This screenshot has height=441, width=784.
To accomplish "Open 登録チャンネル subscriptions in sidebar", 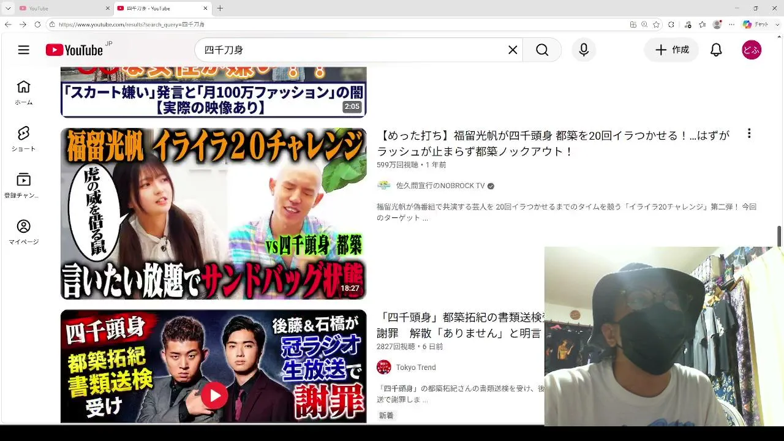I will coord(24,186).
